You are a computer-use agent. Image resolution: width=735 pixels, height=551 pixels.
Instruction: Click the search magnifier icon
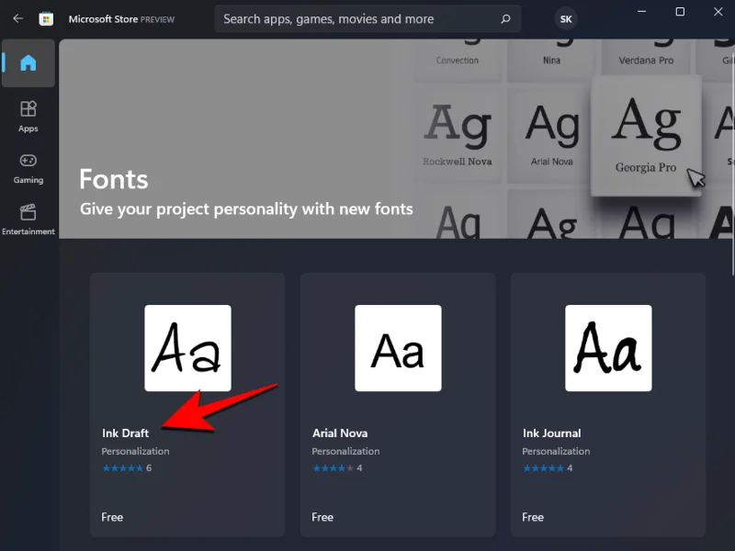point(505,18)
